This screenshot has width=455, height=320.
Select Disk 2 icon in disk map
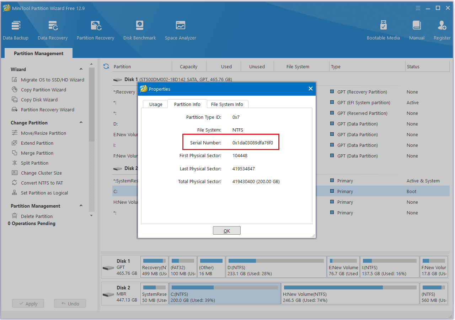pyautogui.click(x=108, y=294)
